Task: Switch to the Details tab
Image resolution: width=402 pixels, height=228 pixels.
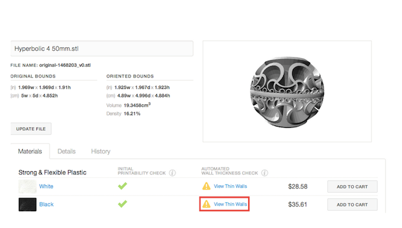Action: point(66,152)
